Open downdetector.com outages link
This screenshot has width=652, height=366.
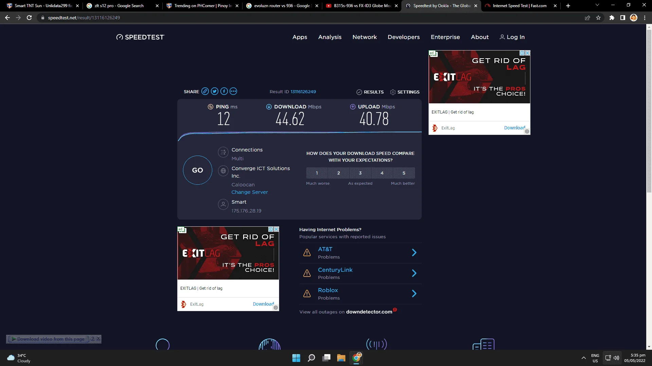click(369, 312)
